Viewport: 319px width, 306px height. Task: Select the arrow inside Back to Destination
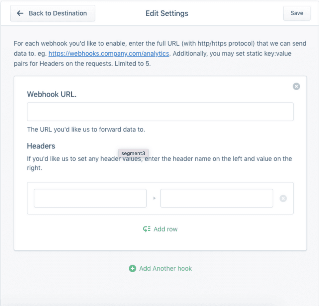click(20, 13)
